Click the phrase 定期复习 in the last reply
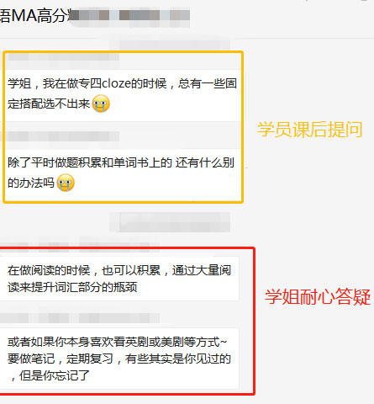 coord(90,359)
